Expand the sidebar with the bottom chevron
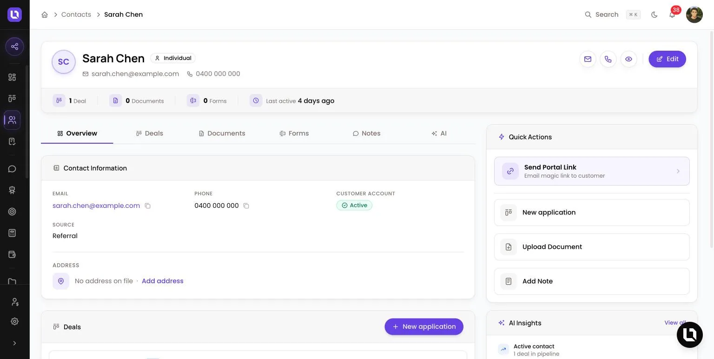Screen dimensions: 714x359 tap(14, 343)
